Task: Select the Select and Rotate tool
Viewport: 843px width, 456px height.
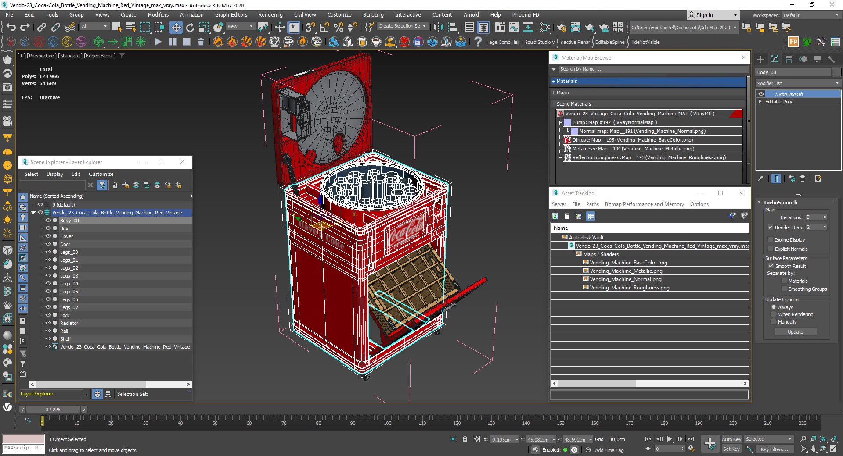Action: pyautogui.click(x=190, y=28)
